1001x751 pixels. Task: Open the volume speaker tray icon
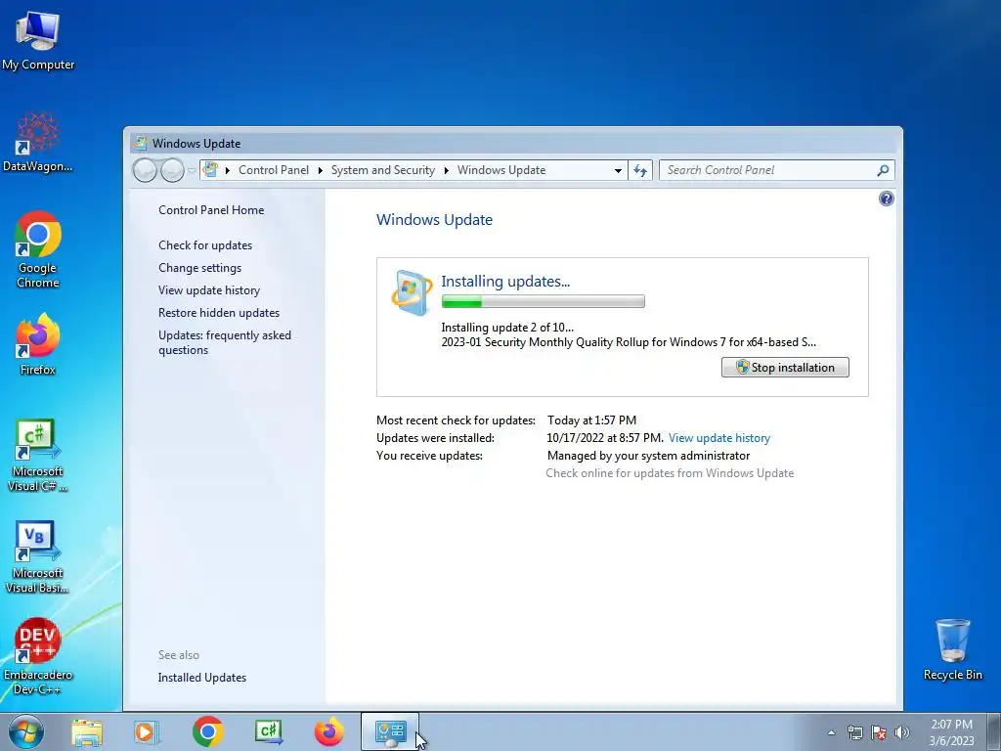902,732
